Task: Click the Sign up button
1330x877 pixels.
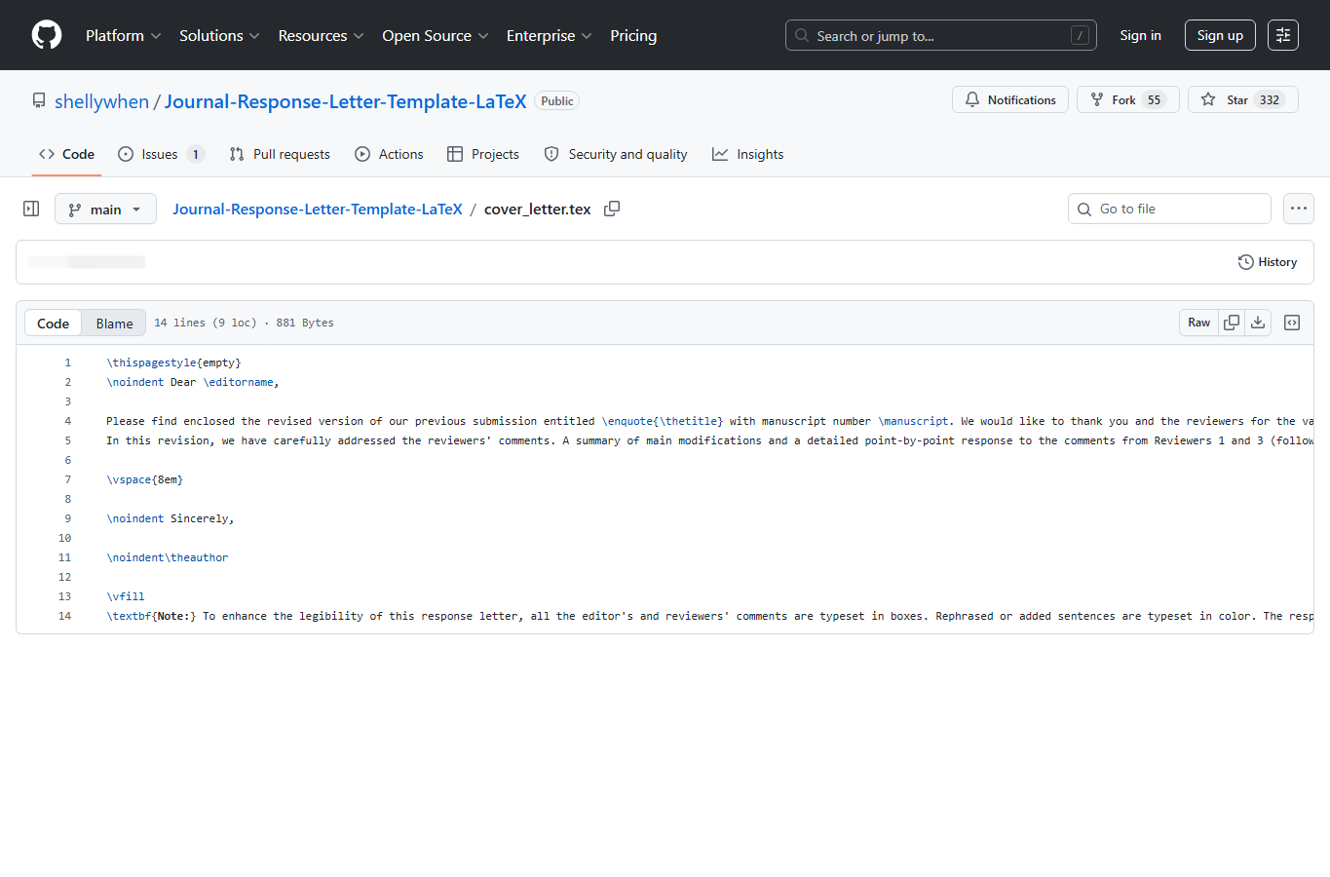Action: pyautogui.click(x=1220, y=35)
